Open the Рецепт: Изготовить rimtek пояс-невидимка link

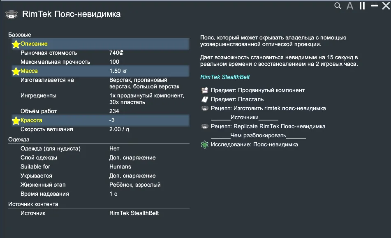click(268, 109)
